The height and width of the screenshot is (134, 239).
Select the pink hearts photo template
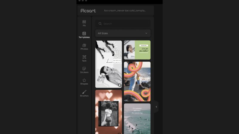click(x=108, y=112)
